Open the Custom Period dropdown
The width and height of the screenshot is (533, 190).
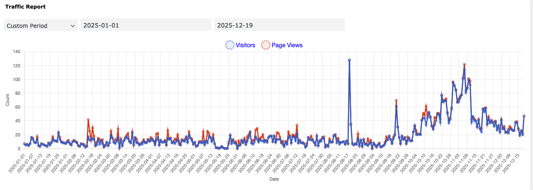41,26
